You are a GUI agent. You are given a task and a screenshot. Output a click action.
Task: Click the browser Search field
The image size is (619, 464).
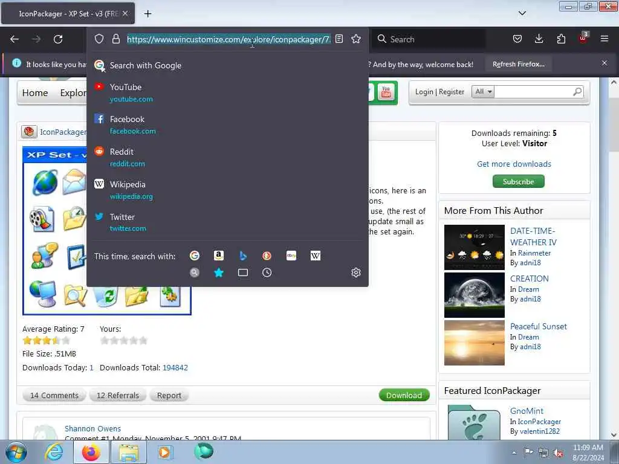coord(429,39)
